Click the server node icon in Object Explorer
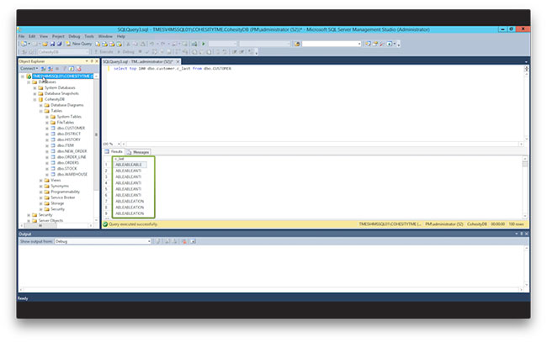The image size is (547, 342). pyautogui.click(x=29, y=76)
